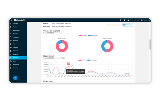Viewport: 160px width, 101px height.
Task: Click the Confronto date range text
Action: point(62,26)
